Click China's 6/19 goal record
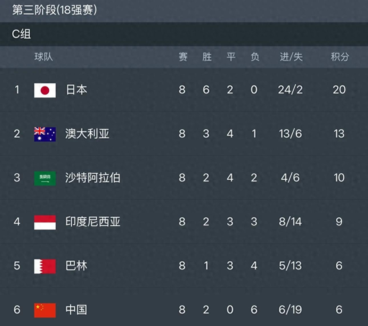This screenshot has height=326, width=368. (x=290, y=310)
